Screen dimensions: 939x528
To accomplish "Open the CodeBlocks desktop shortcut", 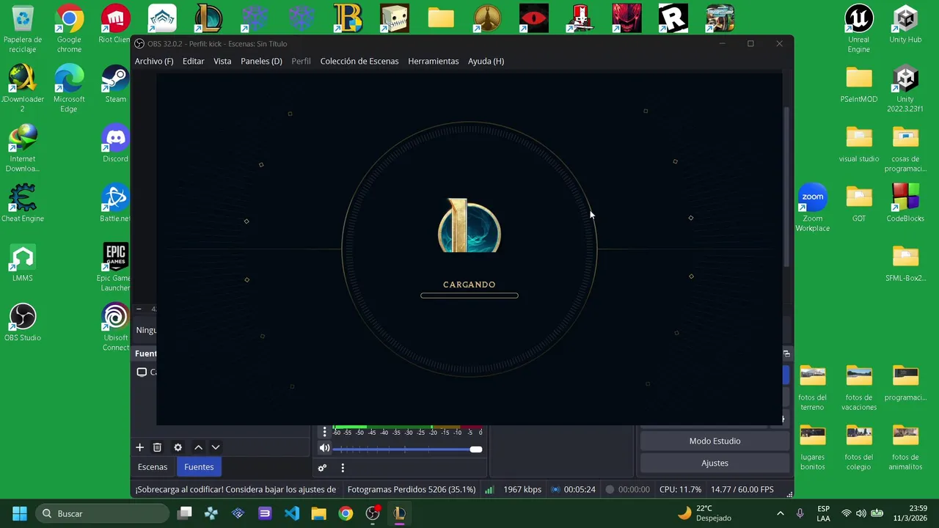I will [x=905, y=203].
